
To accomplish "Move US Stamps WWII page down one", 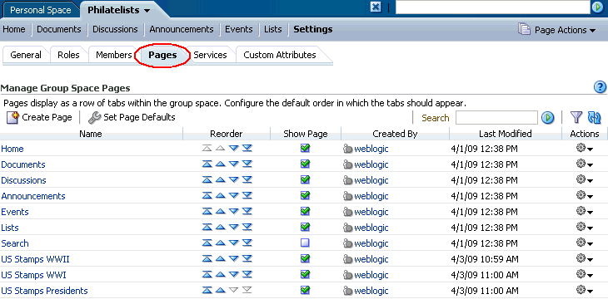I will [x=233, y=259].
